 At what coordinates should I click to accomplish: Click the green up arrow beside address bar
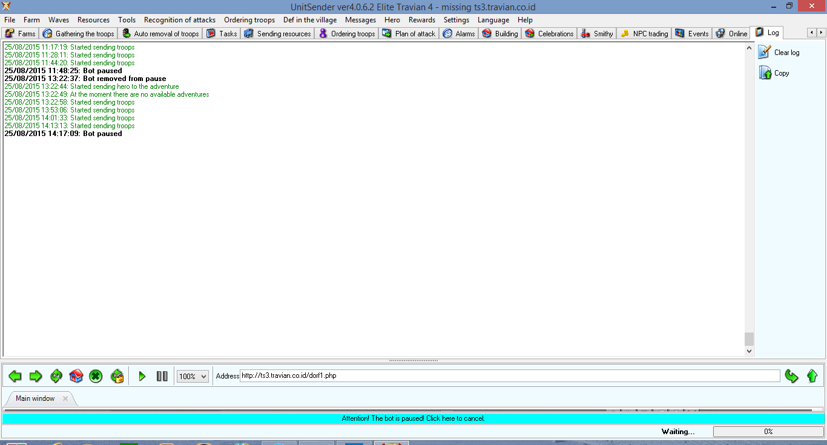pyautogui.click(x=812, y=376)
